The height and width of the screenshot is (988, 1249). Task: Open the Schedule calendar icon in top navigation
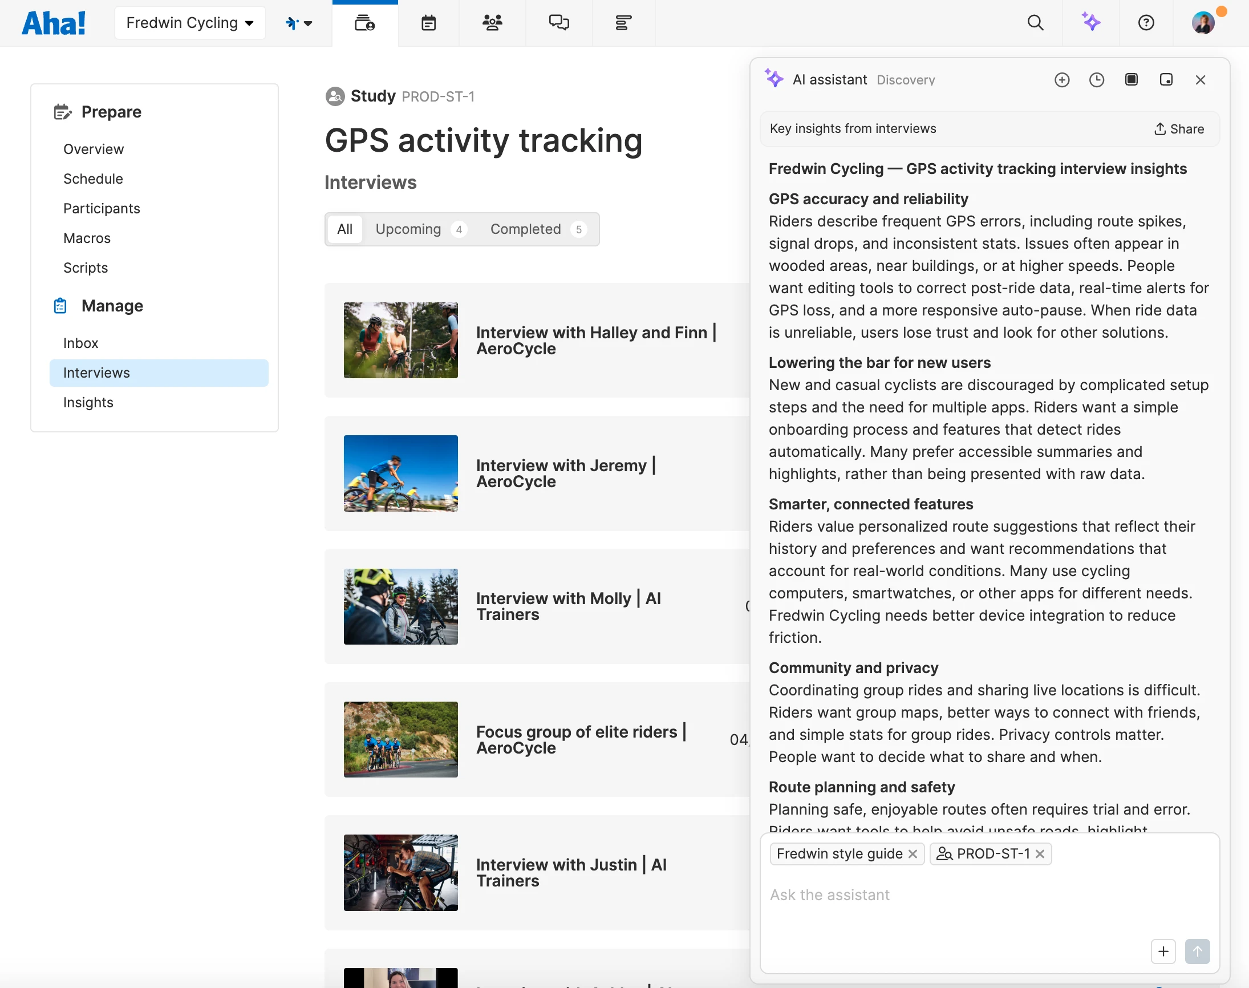428,23
